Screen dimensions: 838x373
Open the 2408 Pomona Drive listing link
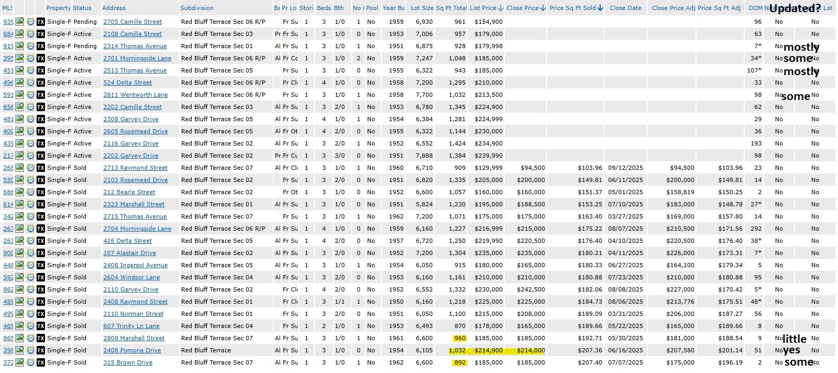pyautogui.click(x=132, y=350)
